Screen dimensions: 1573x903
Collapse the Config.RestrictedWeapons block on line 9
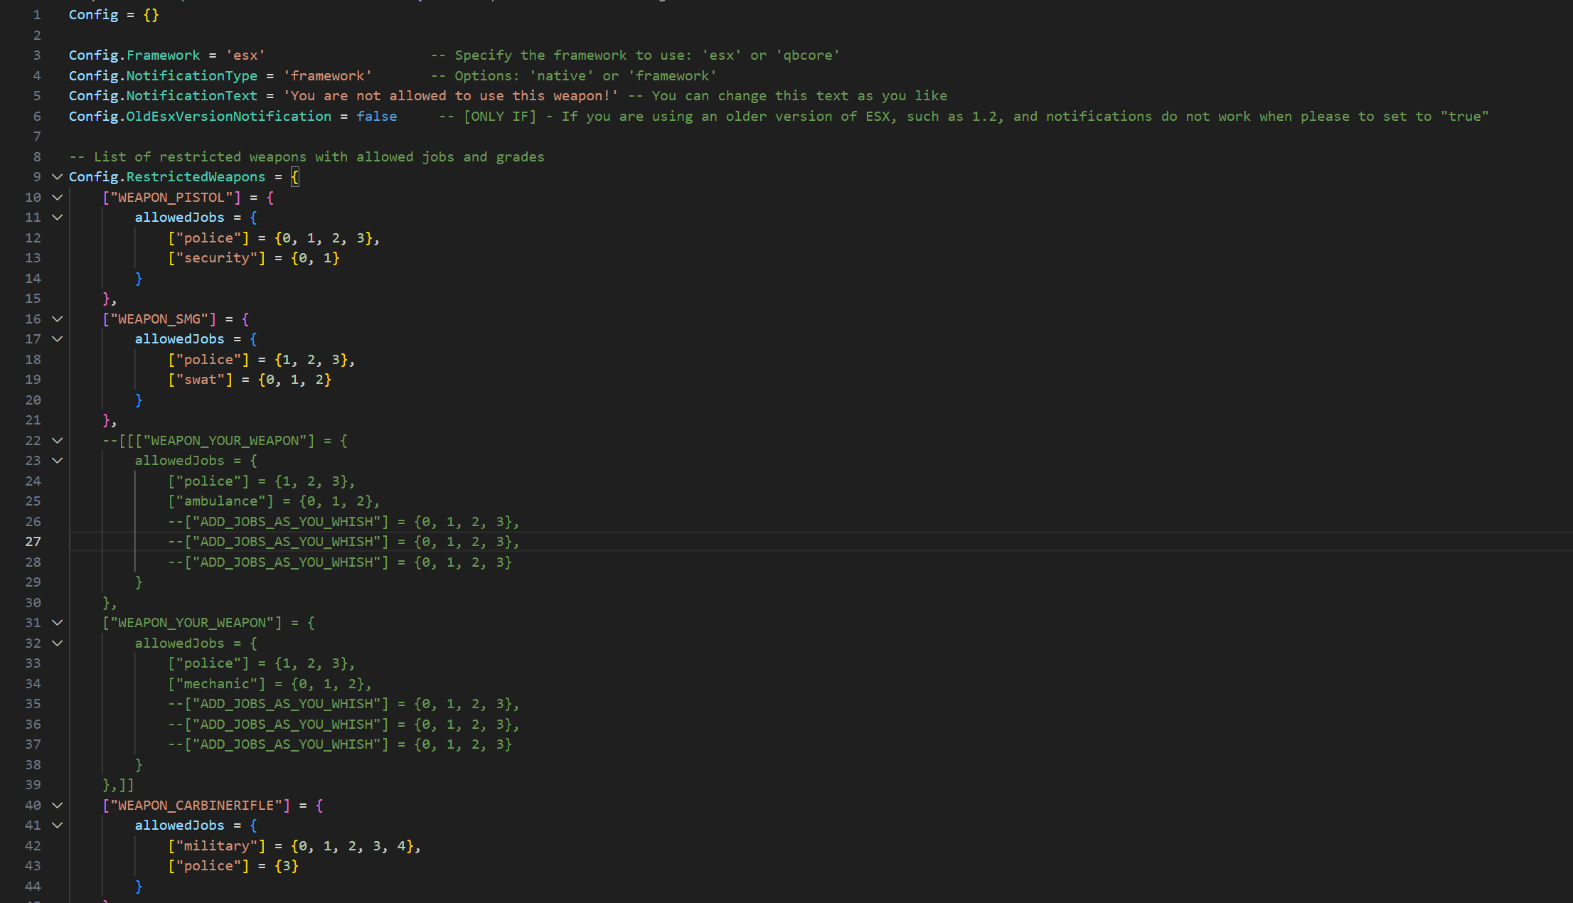pos(58,177)
